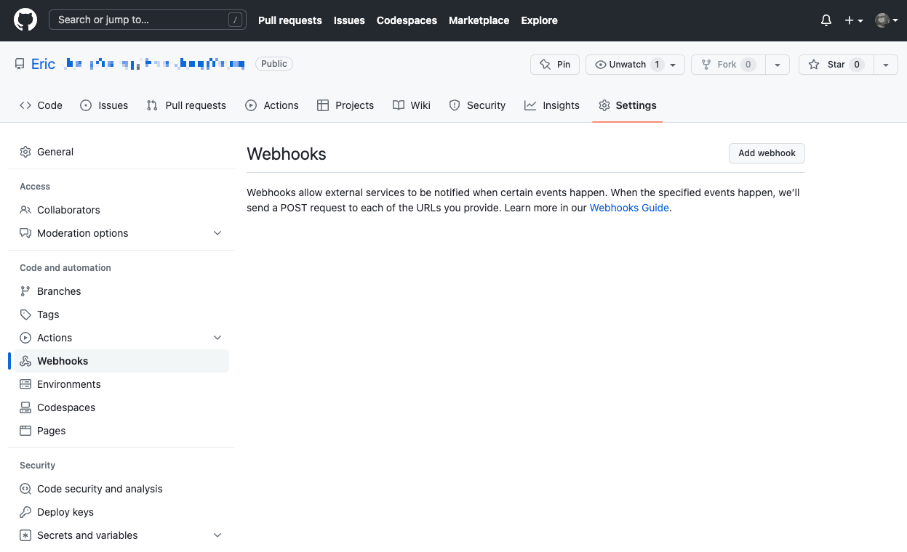Screen dimensions: 907x552
Task: Click the slash shortcut key hint in search
Action: [x=235, y=20]
